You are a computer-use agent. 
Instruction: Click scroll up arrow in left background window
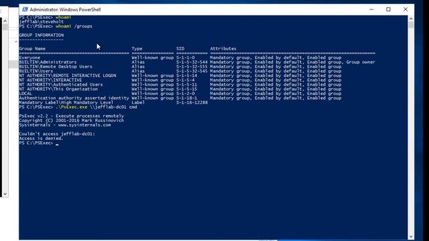pos(5,21)
